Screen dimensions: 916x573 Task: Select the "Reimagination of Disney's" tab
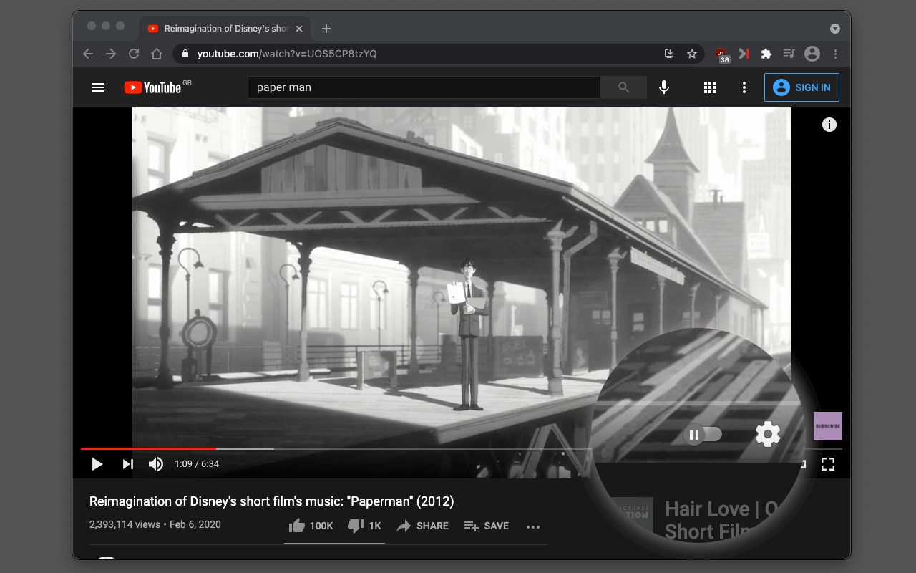click(223, 29)
